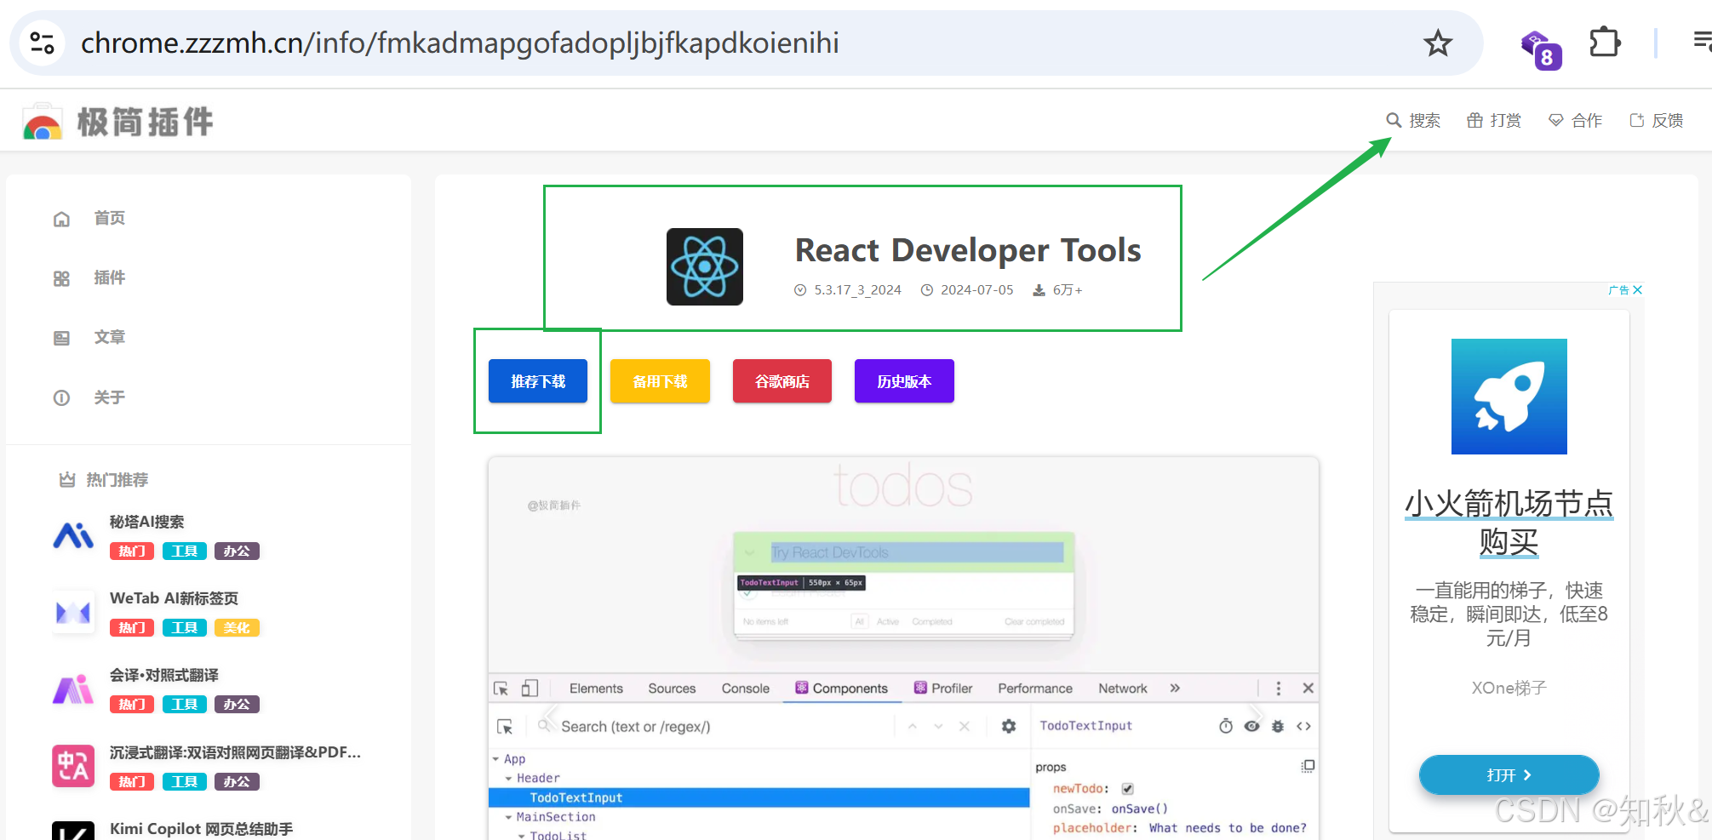The image size is (1712, 840).
Task: Toggle the device toolbar icon
Action: [530, 688]
